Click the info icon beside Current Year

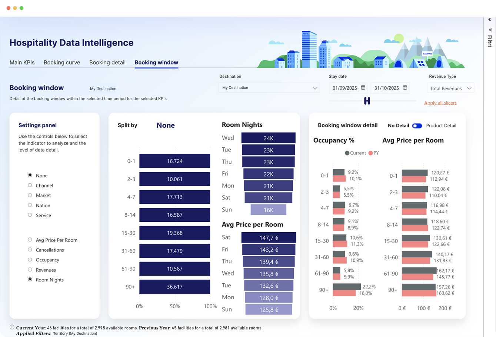pyautogui.click(x=12, y=327)
